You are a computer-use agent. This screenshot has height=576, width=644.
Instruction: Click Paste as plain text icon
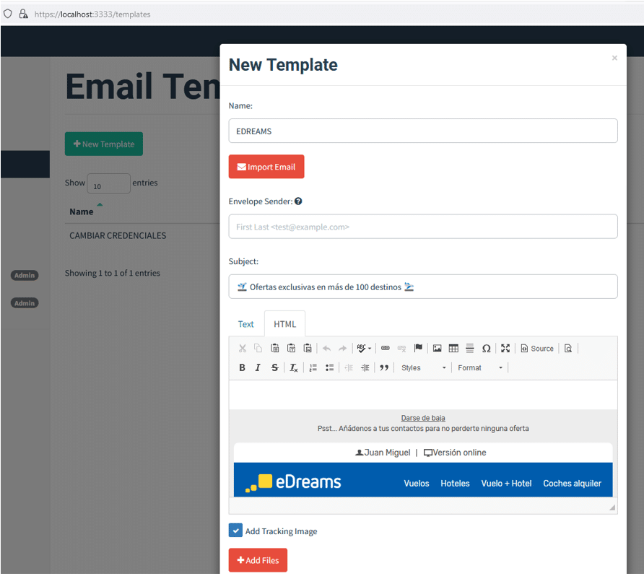click(x=291, y=348)
